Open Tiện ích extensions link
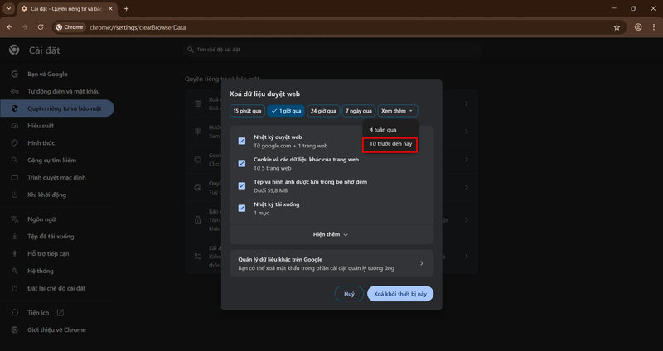The image size is (663, 351). point(38,313)
